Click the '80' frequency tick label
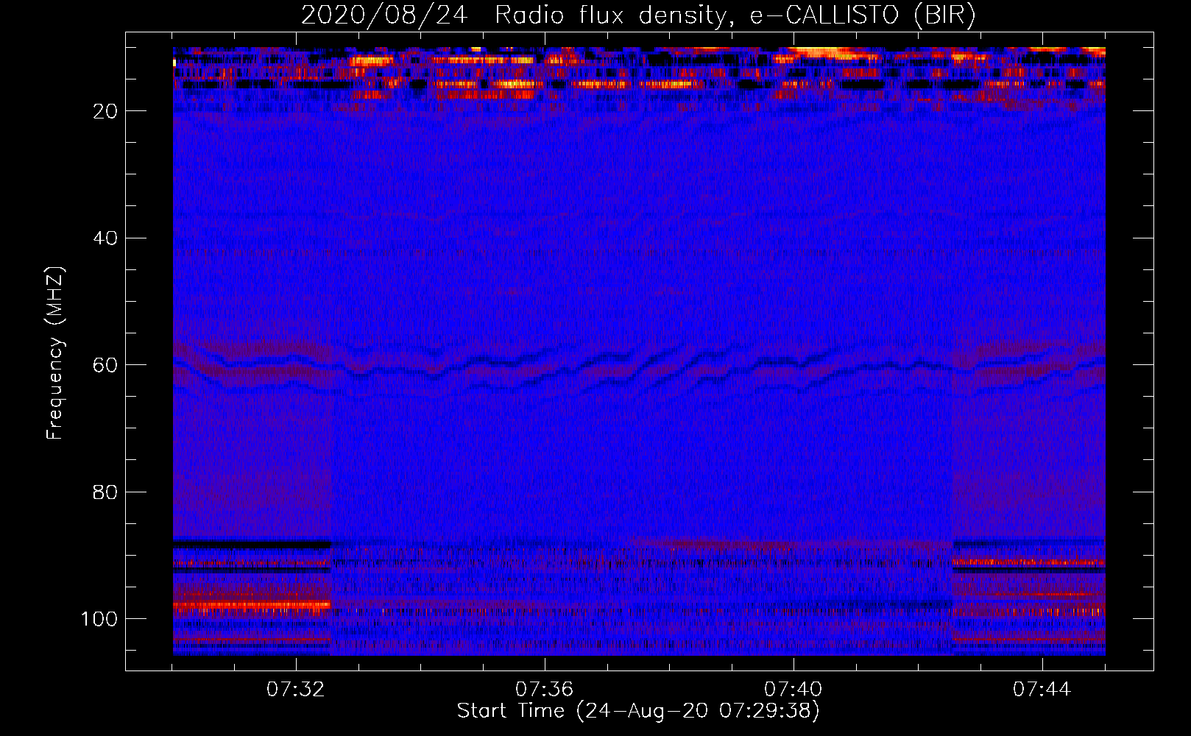This screenshot has height=736, width=1191. coord(106,492)
